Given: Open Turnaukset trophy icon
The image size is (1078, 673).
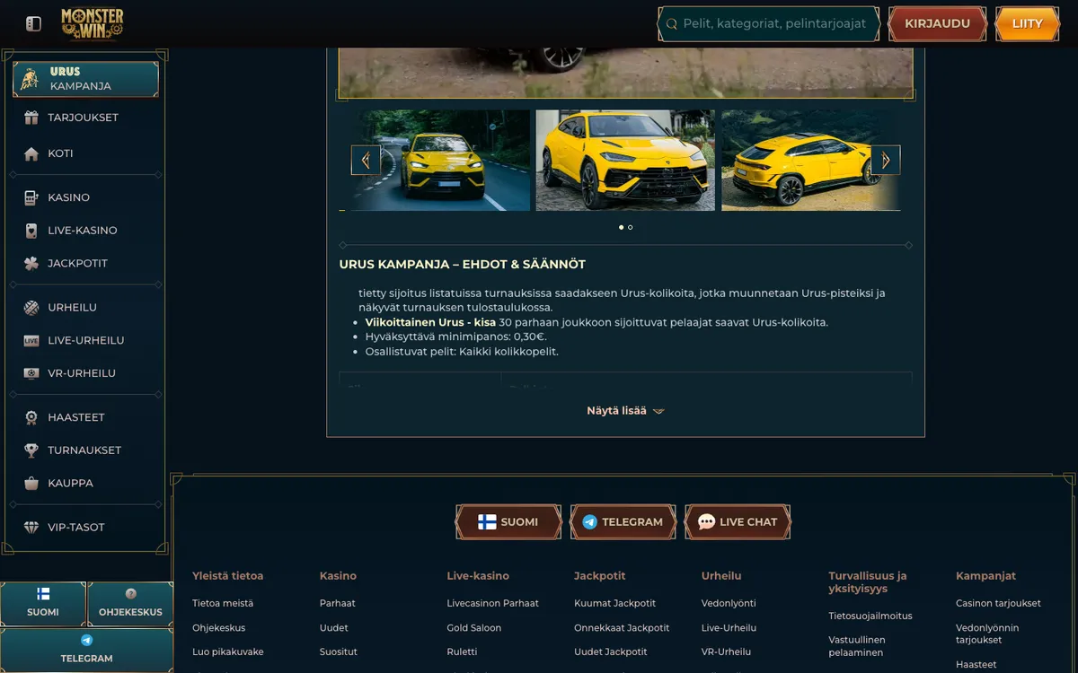Looking at the screenshot, I should click(x=31, y=450).
